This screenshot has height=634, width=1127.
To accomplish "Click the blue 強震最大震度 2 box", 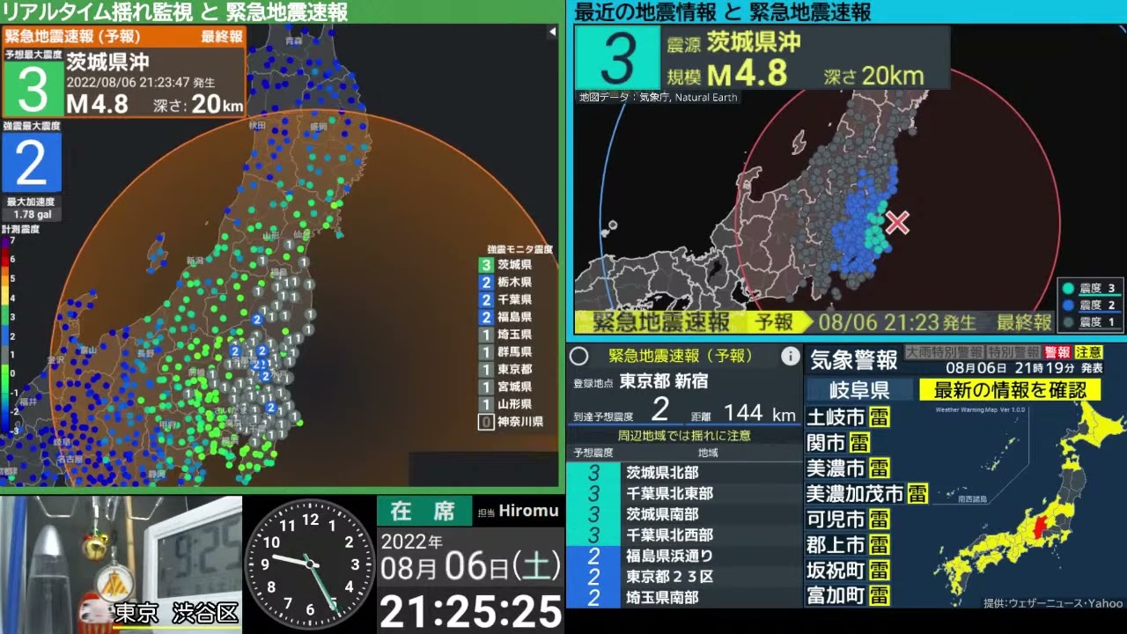I will point(31,163).
